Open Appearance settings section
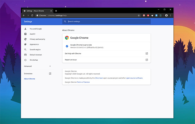The height and width of the screenshot is (124, 195). tap(34, 44)
